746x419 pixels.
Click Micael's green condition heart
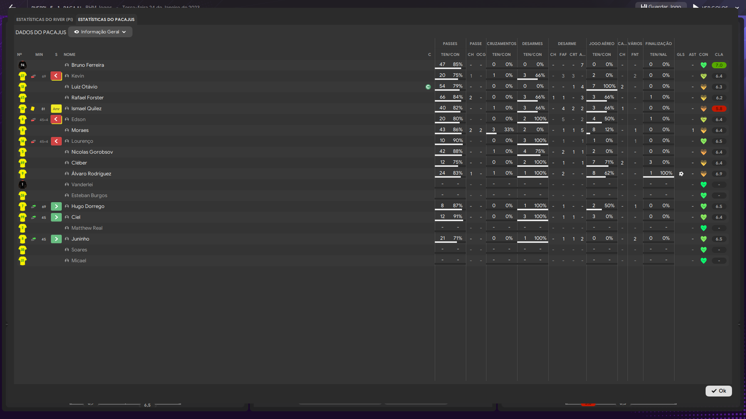pos(704,261)
